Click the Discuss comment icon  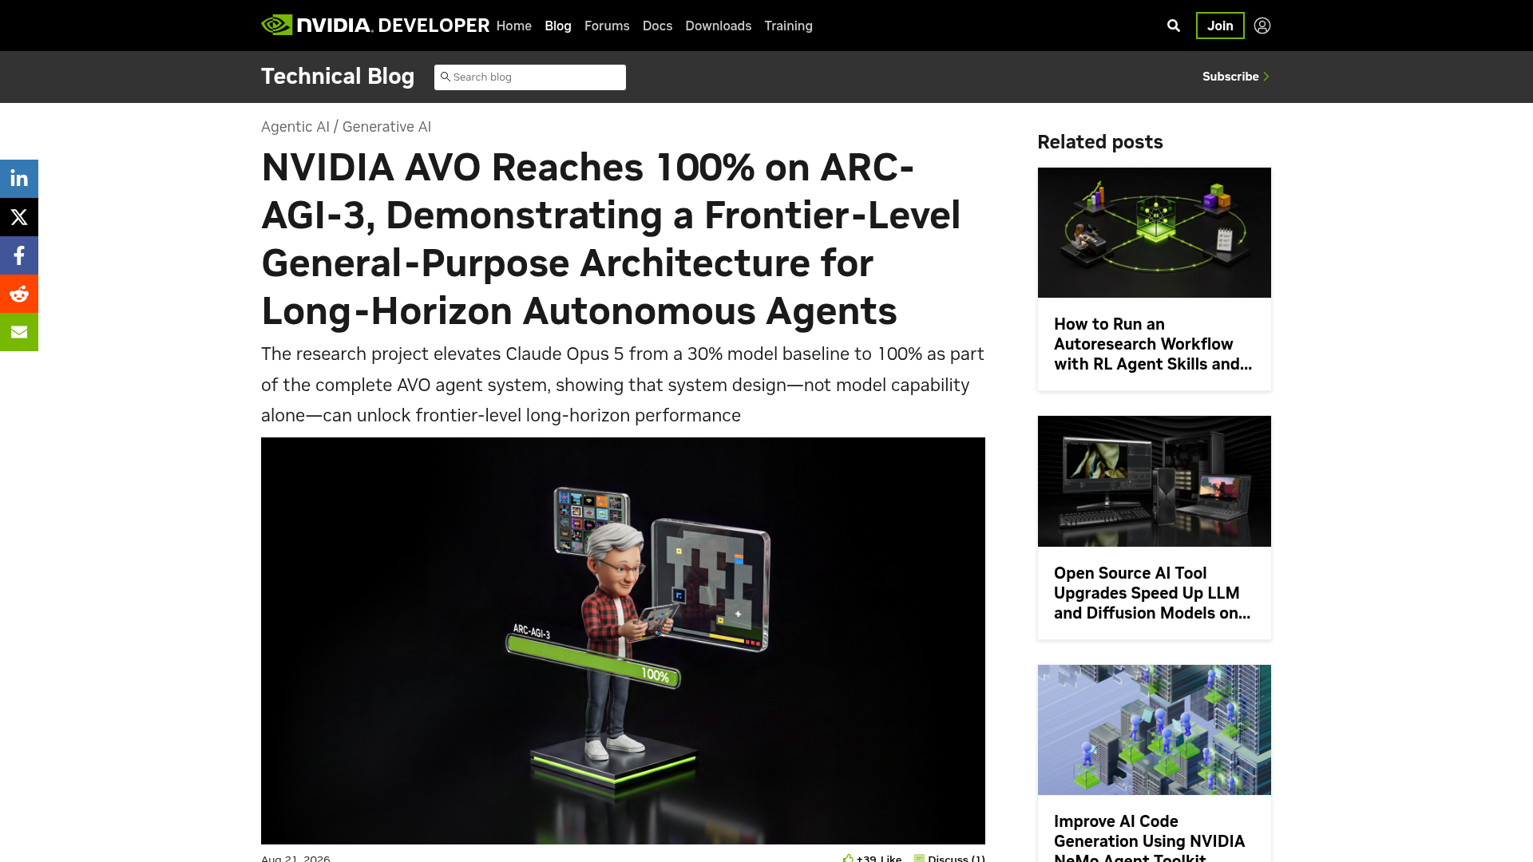pos(919,858)
